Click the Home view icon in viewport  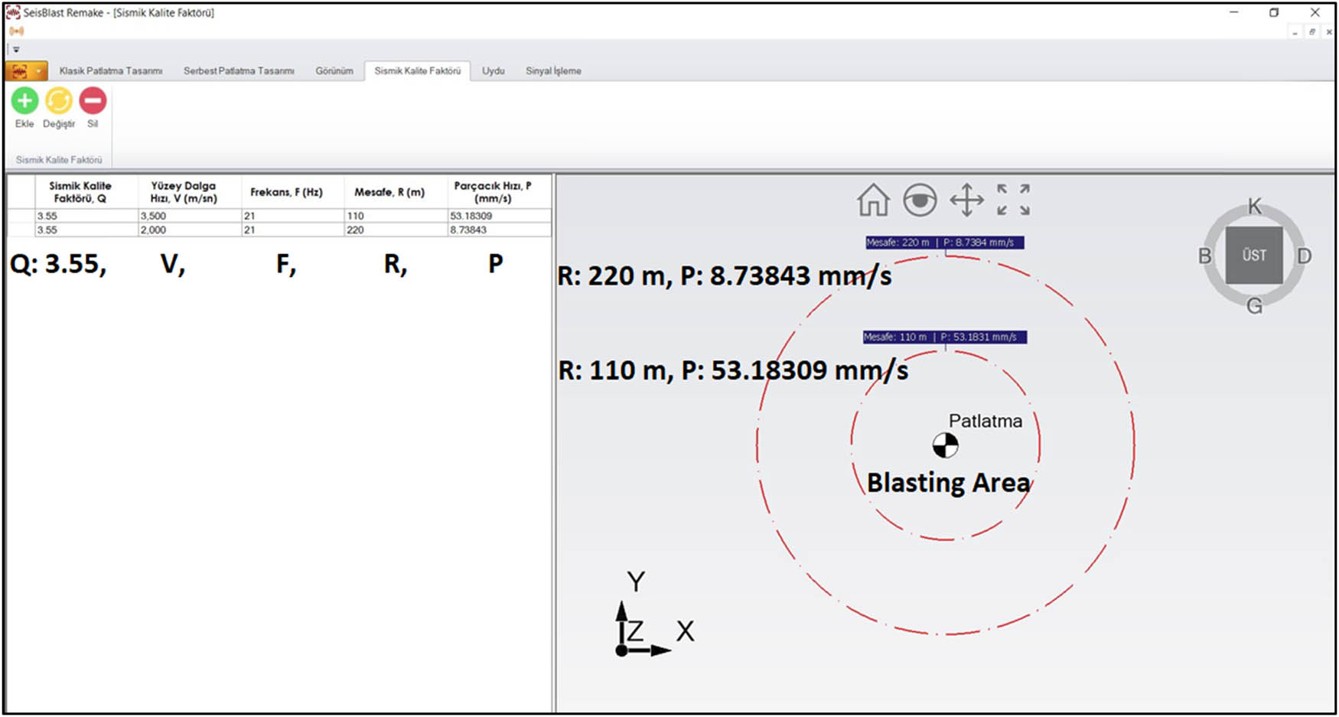coord(873,200)
